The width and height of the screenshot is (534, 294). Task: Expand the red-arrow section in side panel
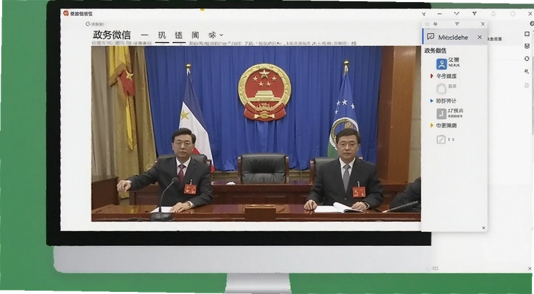pos(432,76)
